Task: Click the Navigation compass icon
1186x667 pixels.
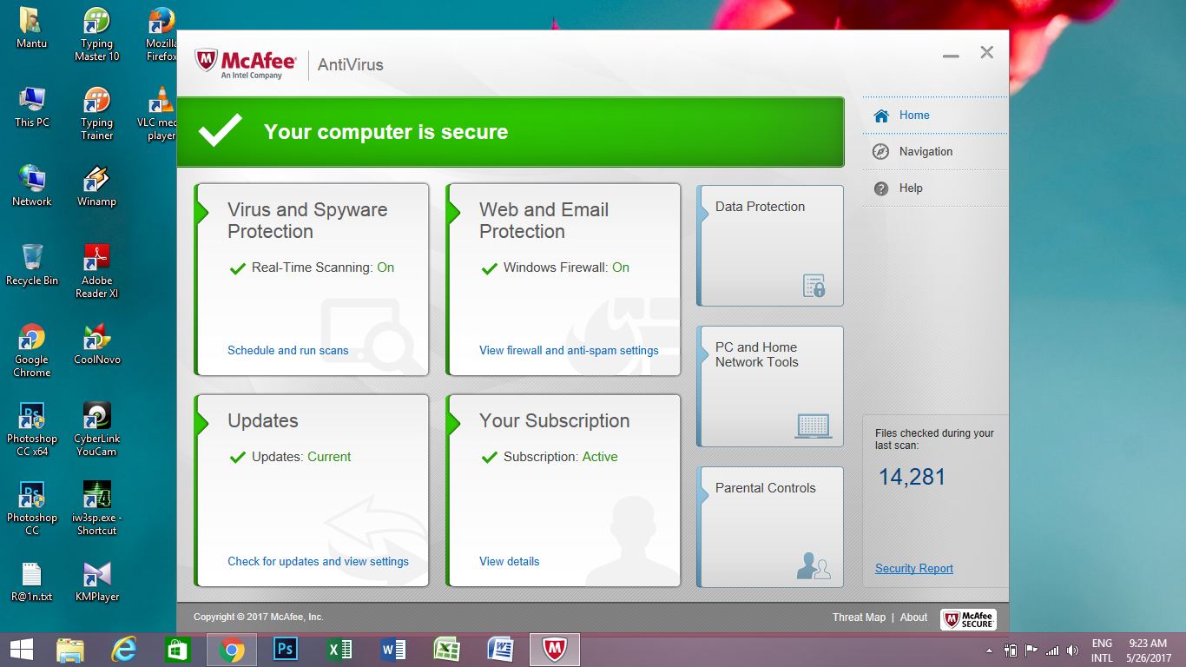Action: 881,152
